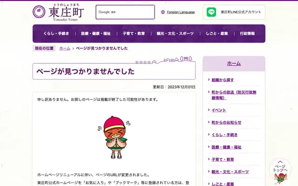The width and height of the screenshot is (298, 186).
Task: Open the くらし・手続き navigation menu
Action: point(55,33)
